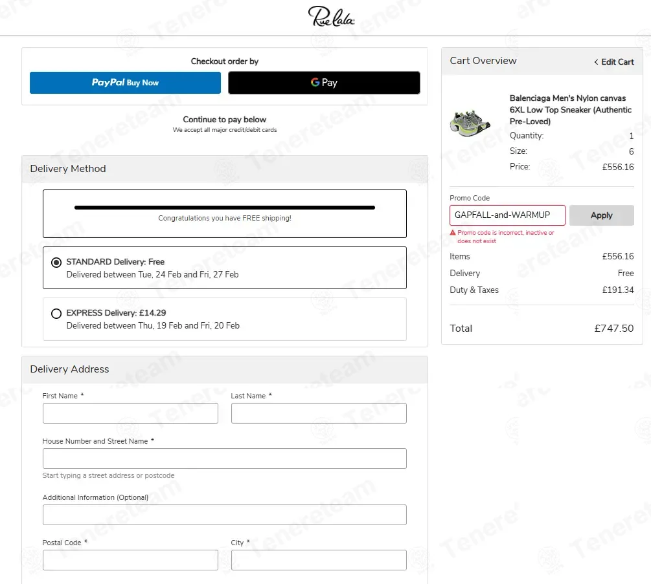Click the Duty & Taxes value £191.34
Image resolution: width=651 pixels, height=584 pixels.
coord(618,290)
